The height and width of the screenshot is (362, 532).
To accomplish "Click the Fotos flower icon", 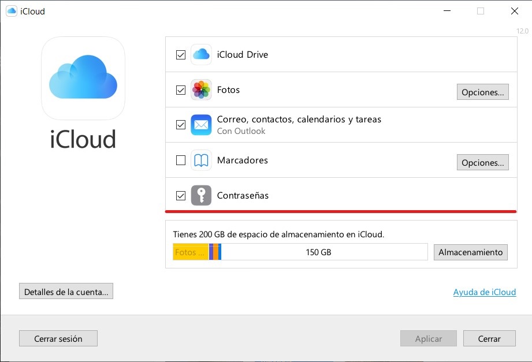I will (x=201, y=89).
